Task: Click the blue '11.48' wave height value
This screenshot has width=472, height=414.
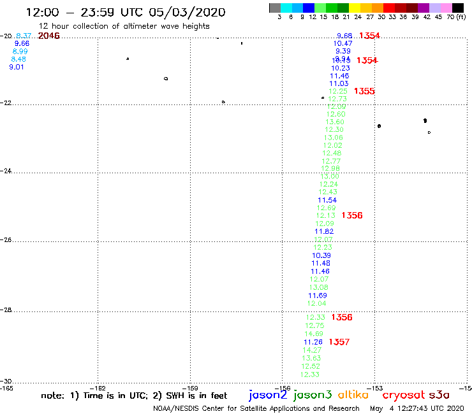Action: coord(321,264)
